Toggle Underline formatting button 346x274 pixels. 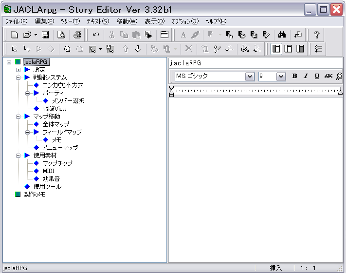pyautogui.click(x=317, y=76)
